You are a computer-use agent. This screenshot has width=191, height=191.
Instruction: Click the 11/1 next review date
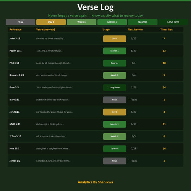click(x=134, y=87)
